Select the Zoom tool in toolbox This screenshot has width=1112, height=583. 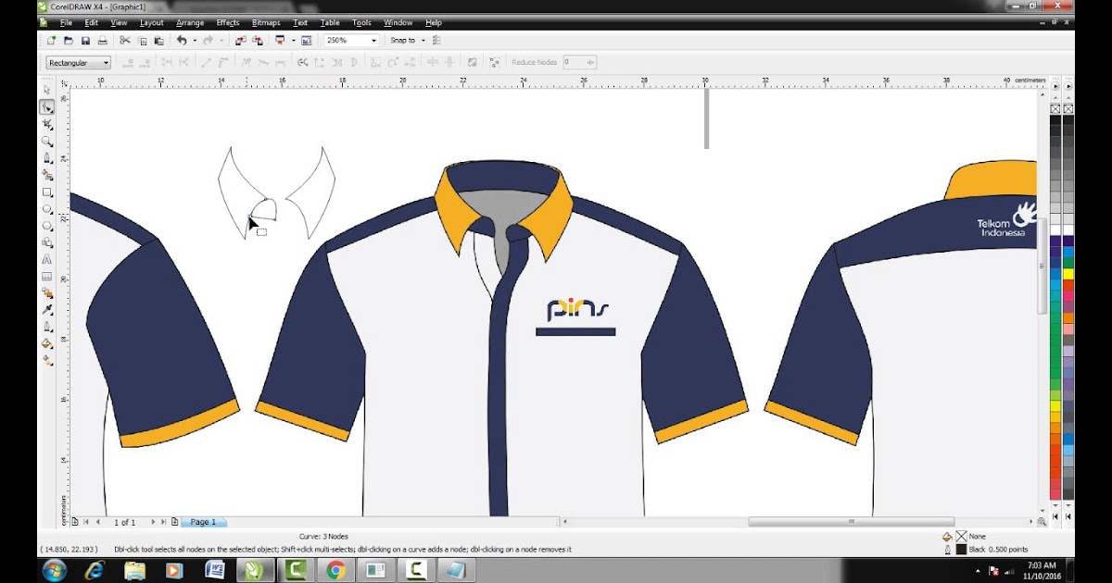pos(47,142)
